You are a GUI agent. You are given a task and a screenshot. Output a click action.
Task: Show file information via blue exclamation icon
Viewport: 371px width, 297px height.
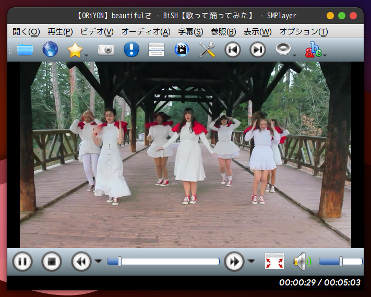[131, 49]
